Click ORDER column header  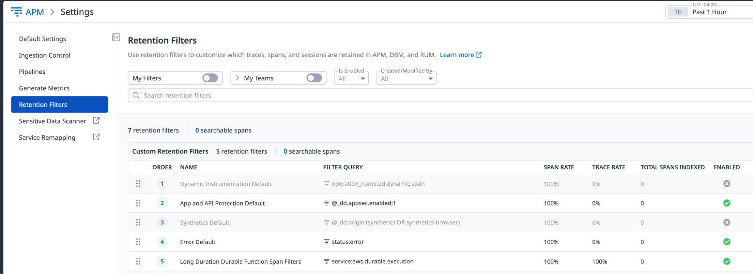(x=162, y=167)
